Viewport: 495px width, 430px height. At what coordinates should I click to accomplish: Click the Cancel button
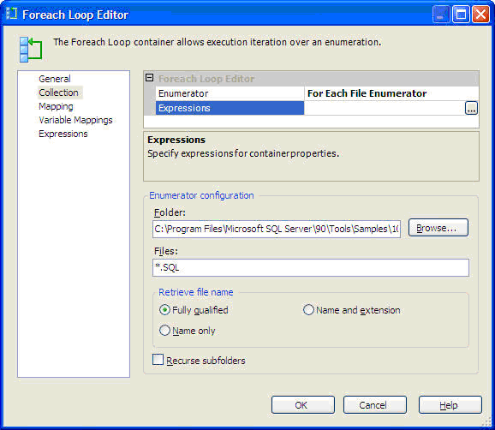pyautogui.click(x=375, y=405)
